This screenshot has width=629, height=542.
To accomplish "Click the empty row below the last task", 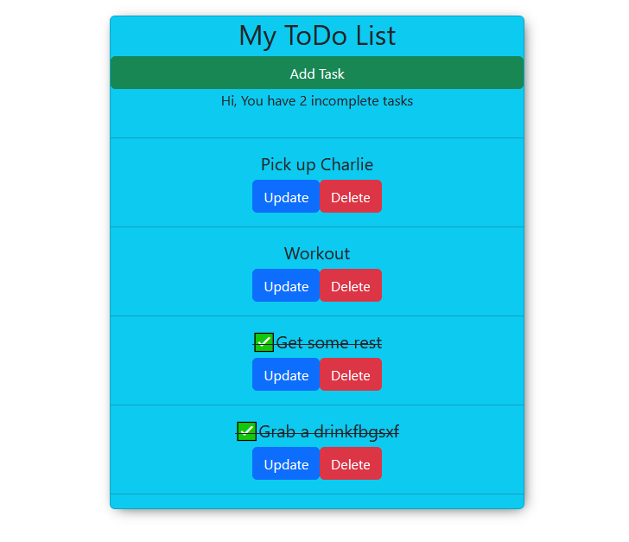I will tap(317, 501).
